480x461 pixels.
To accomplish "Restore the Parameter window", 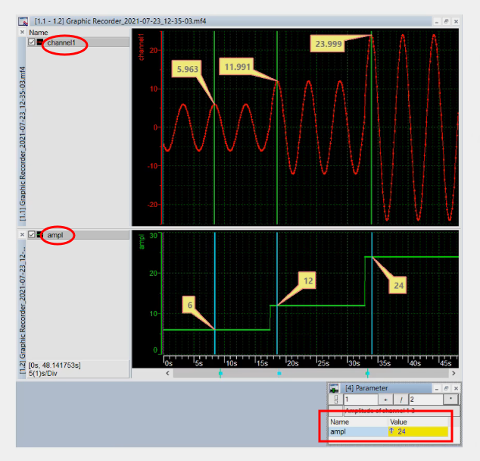I will pos(446,388).
